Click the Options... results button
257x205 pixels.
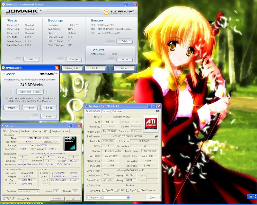coord(126,60)
